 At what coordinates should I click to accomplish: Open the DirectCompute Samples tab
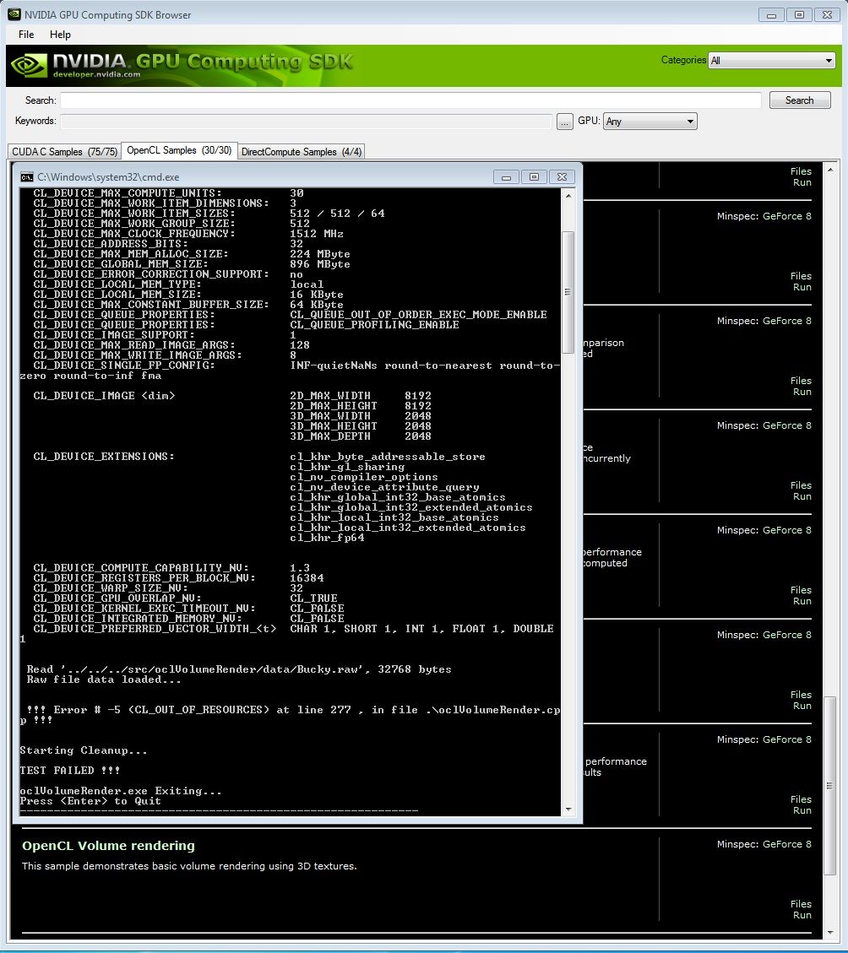pos(302,151)
